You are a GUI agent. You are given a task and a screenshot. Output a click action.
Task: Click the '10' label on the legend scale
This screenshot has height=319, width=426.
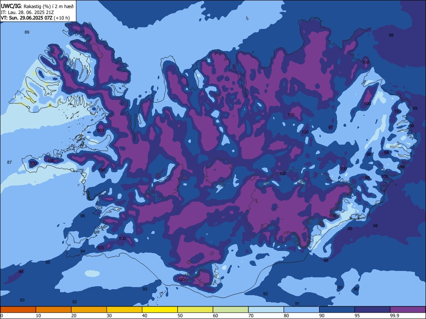[x=38, y=316]
